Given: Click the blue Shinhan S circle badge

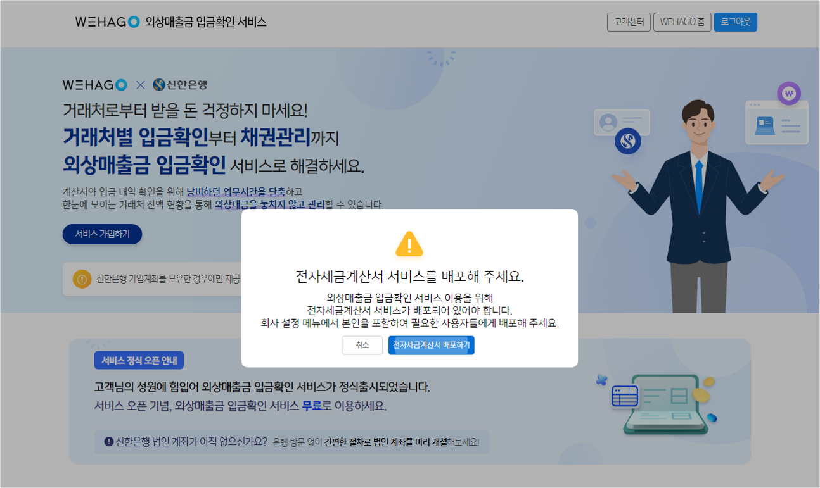Looking at the screenshot, I should tap(627, 141).
